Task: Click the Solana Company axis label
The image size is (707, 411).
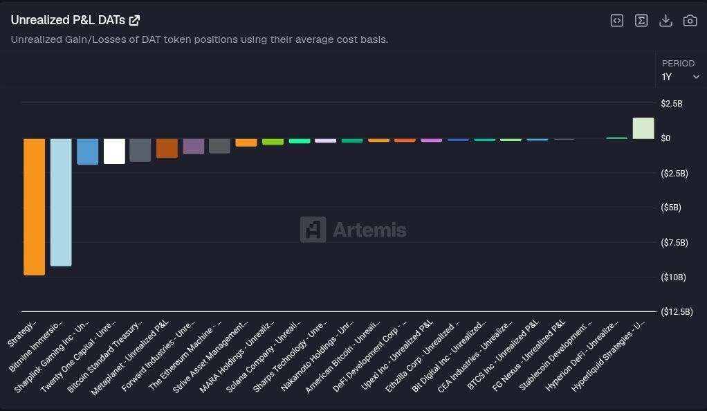Action: coord(264,356)
